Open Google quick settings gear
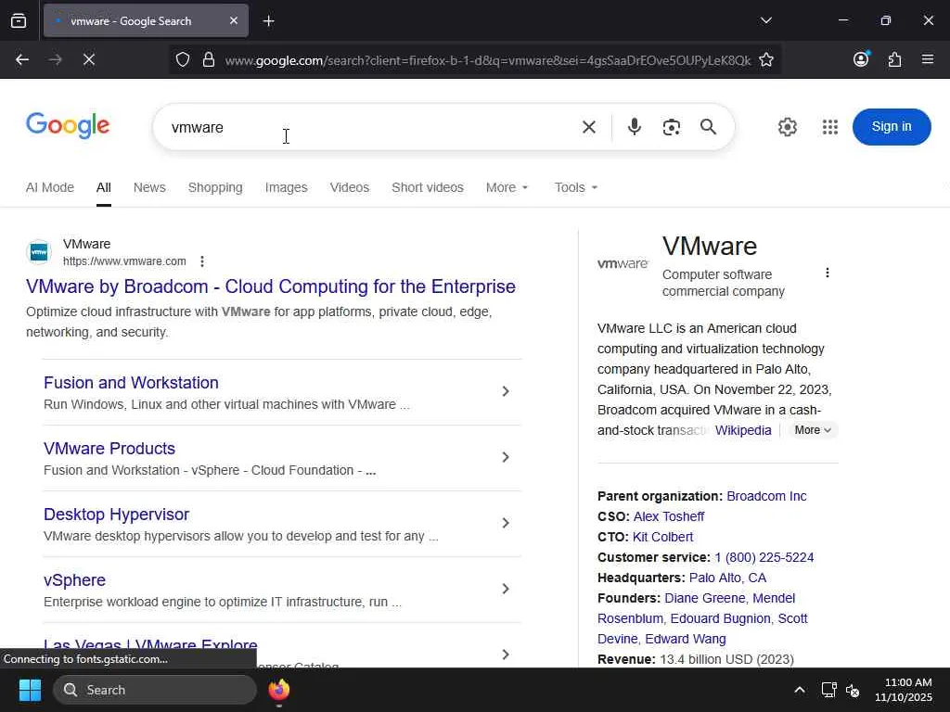Viewport: 950px width, 712px height. [787, 127]
